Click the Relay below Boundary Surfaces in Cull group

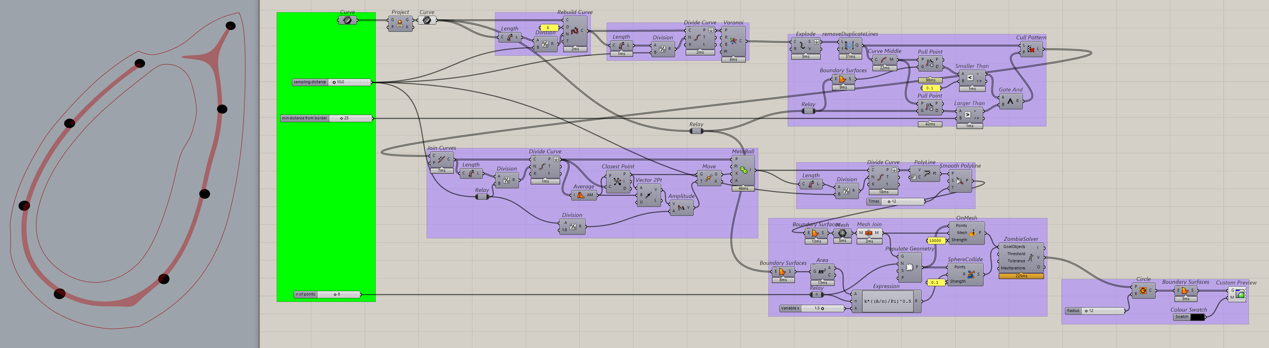(x=808, y=111)
